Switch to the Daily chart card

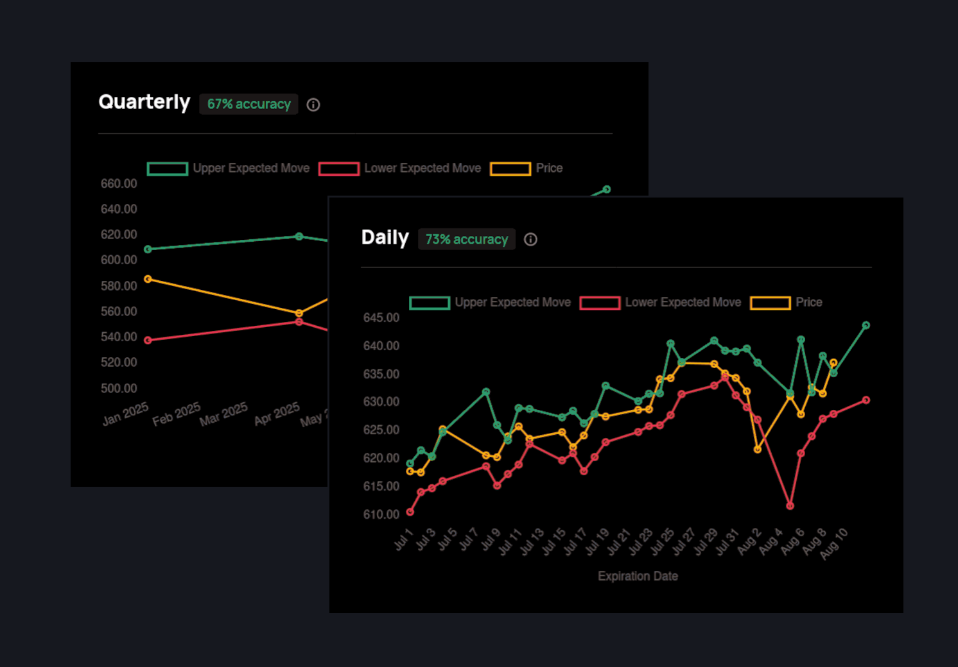point(385,237)
